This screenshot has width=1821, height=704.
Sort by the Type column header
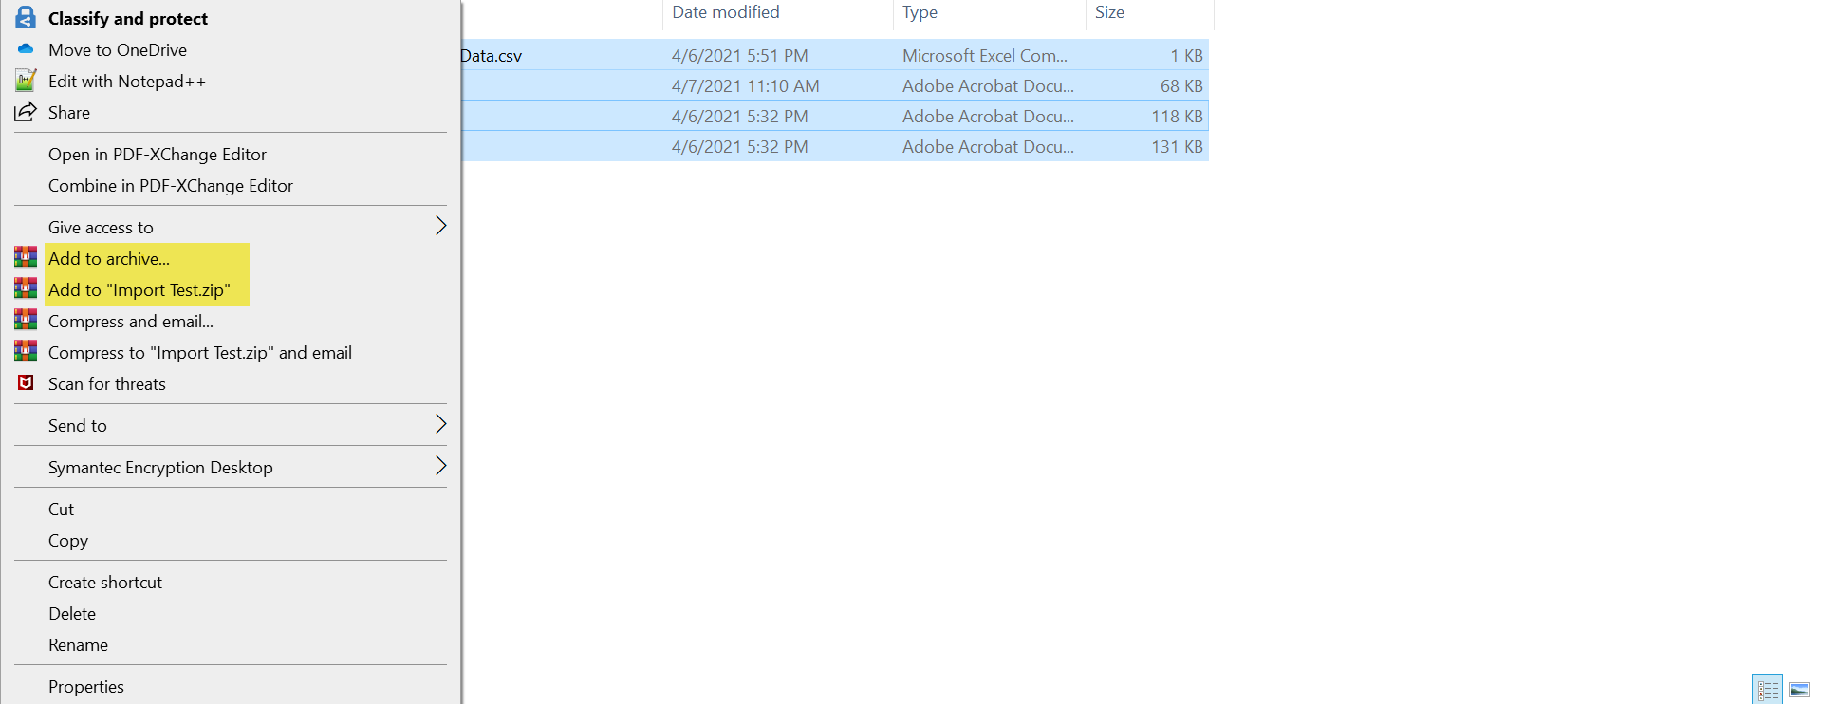pyautogui.click(x=920, y=12)
